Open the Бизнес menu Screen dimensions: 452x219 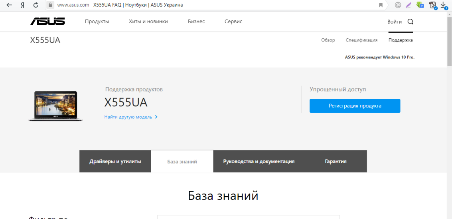(196, 22)
